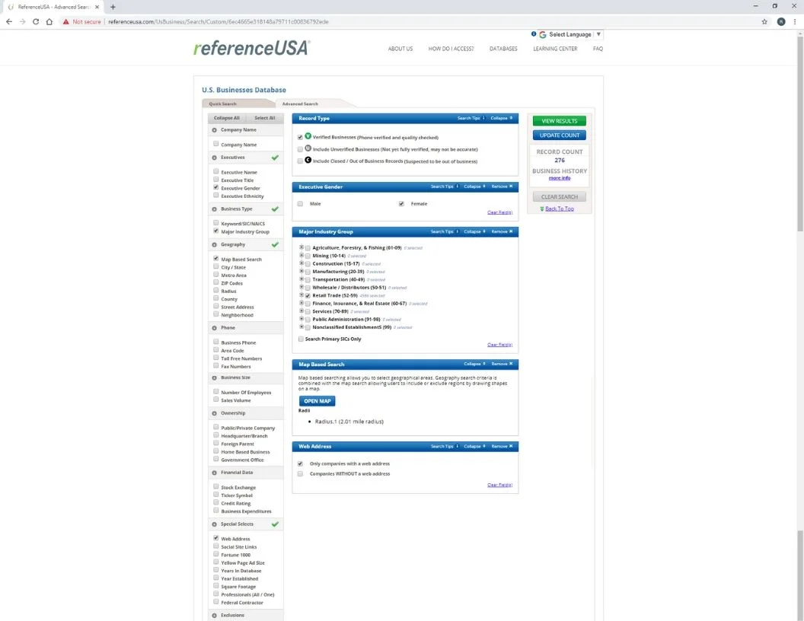Open the ABOUT US menu

coord(400,49)
